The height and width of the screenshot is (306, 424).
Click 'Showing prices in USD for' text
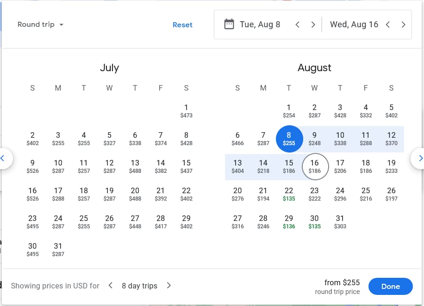pos(55,286)
